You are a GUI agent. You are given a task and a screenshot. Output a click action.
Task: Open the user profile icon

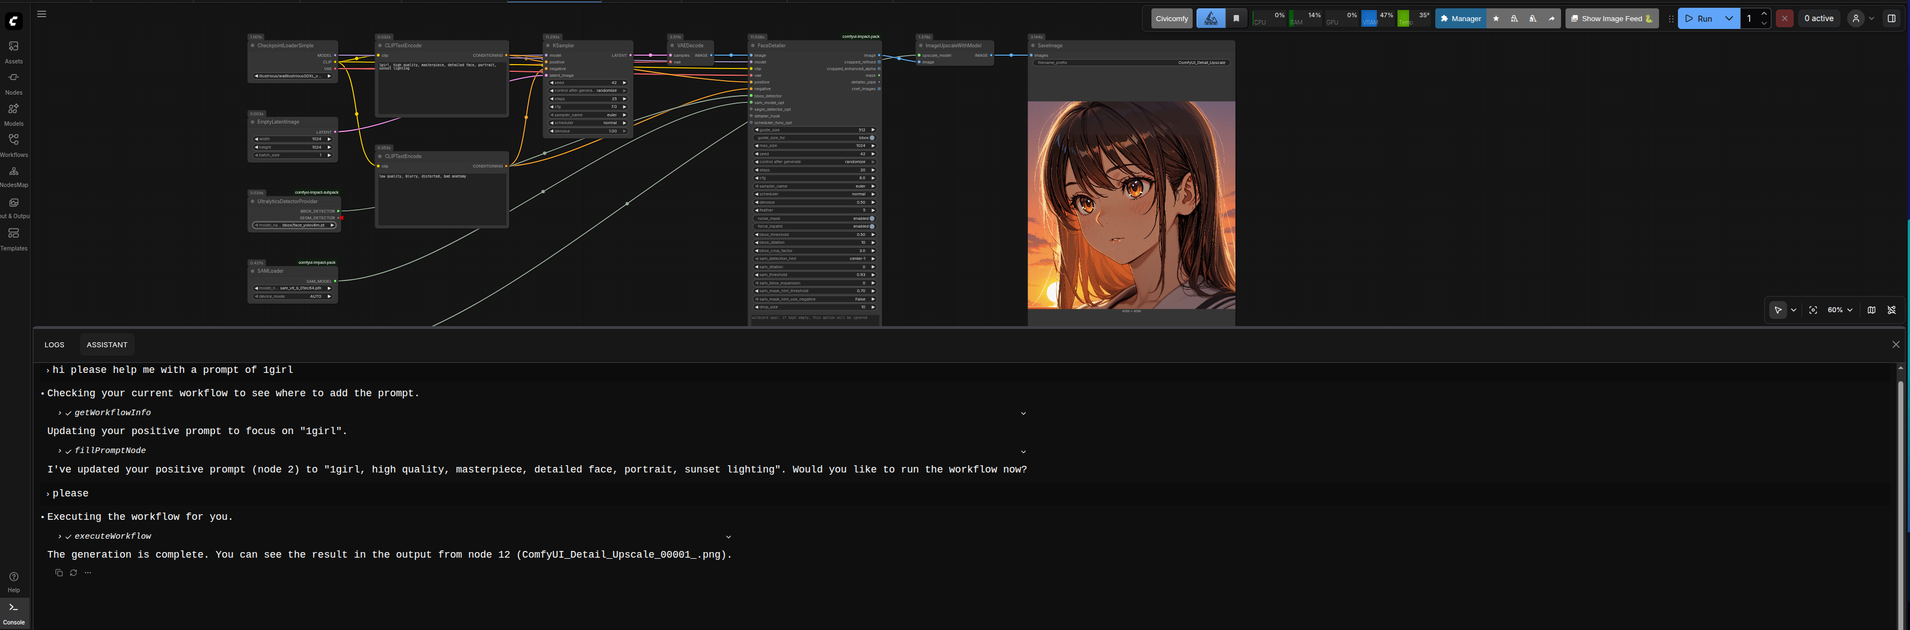coord(1855,18)
